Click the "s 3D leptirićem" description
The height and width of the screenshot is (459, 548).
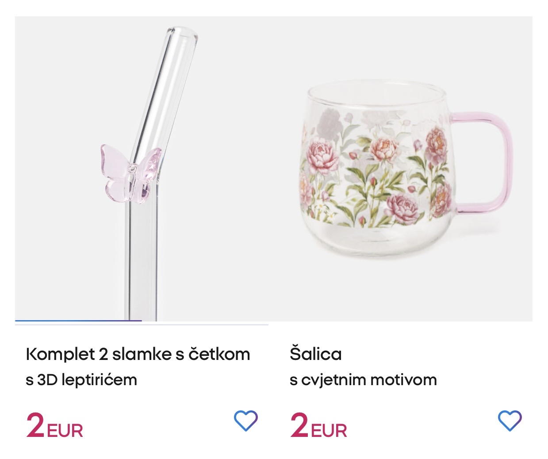tap(81, 380)
